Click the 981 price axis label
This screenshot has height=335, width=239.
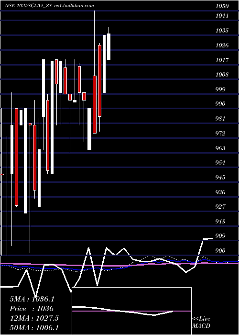[220, 119]
